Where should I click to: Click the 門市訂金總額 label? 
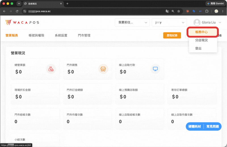tap(75, 90)
